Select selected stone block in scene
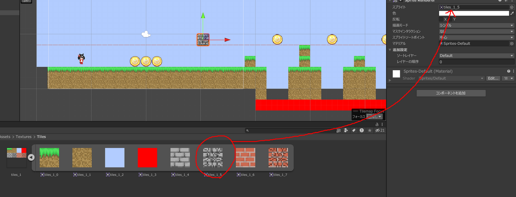Viewport: 516px width, 197px height. [203, 40]
